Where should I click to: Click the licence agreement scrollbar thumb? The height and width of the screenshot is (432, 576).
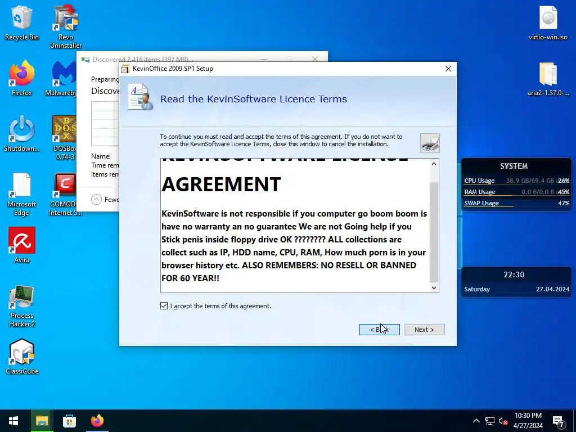click(434, 232)
